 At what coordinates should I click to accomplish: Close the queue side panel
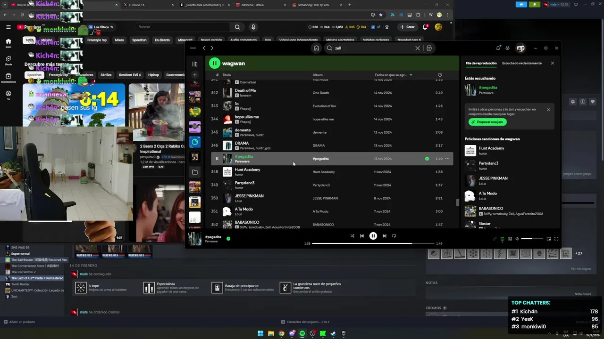pyautogui.click(x=553, y=63)
